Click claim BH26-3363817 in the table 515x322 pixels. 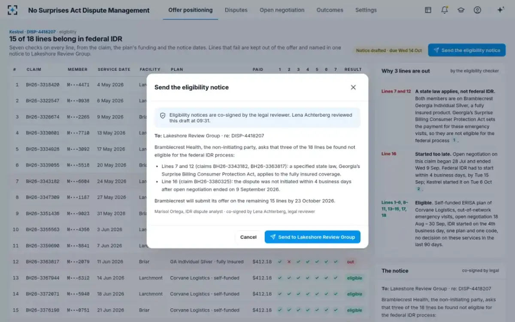tap(43, 262)
